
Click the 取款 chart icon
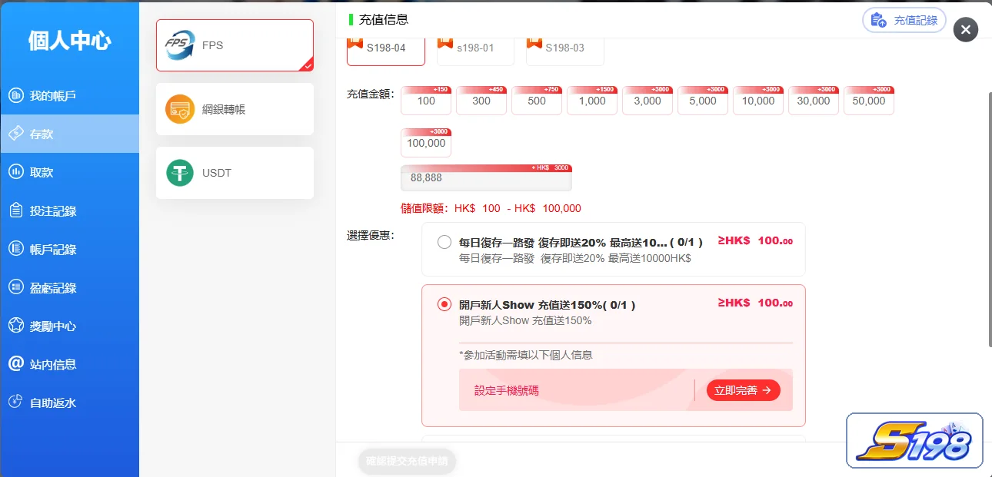click(15, 172)
